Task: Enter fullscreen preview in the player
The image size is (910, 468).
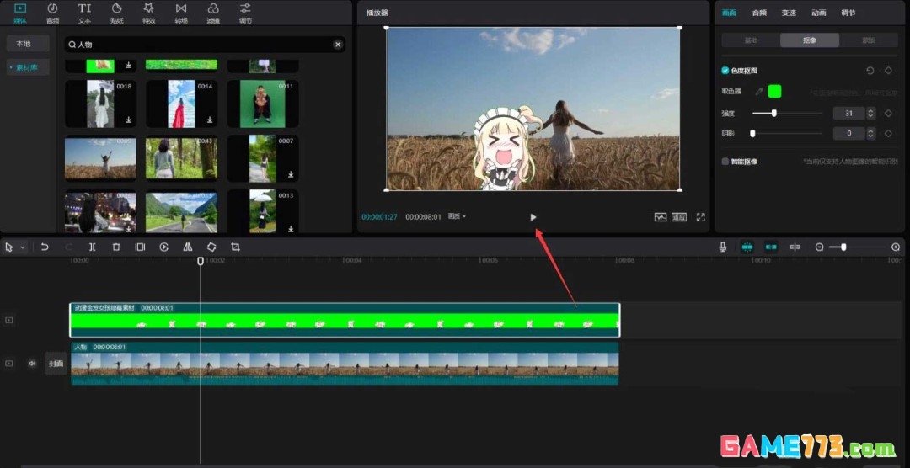Action: point(700,217)
